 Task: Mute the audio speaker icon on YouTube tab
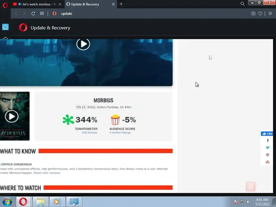(x=20, y=4)
